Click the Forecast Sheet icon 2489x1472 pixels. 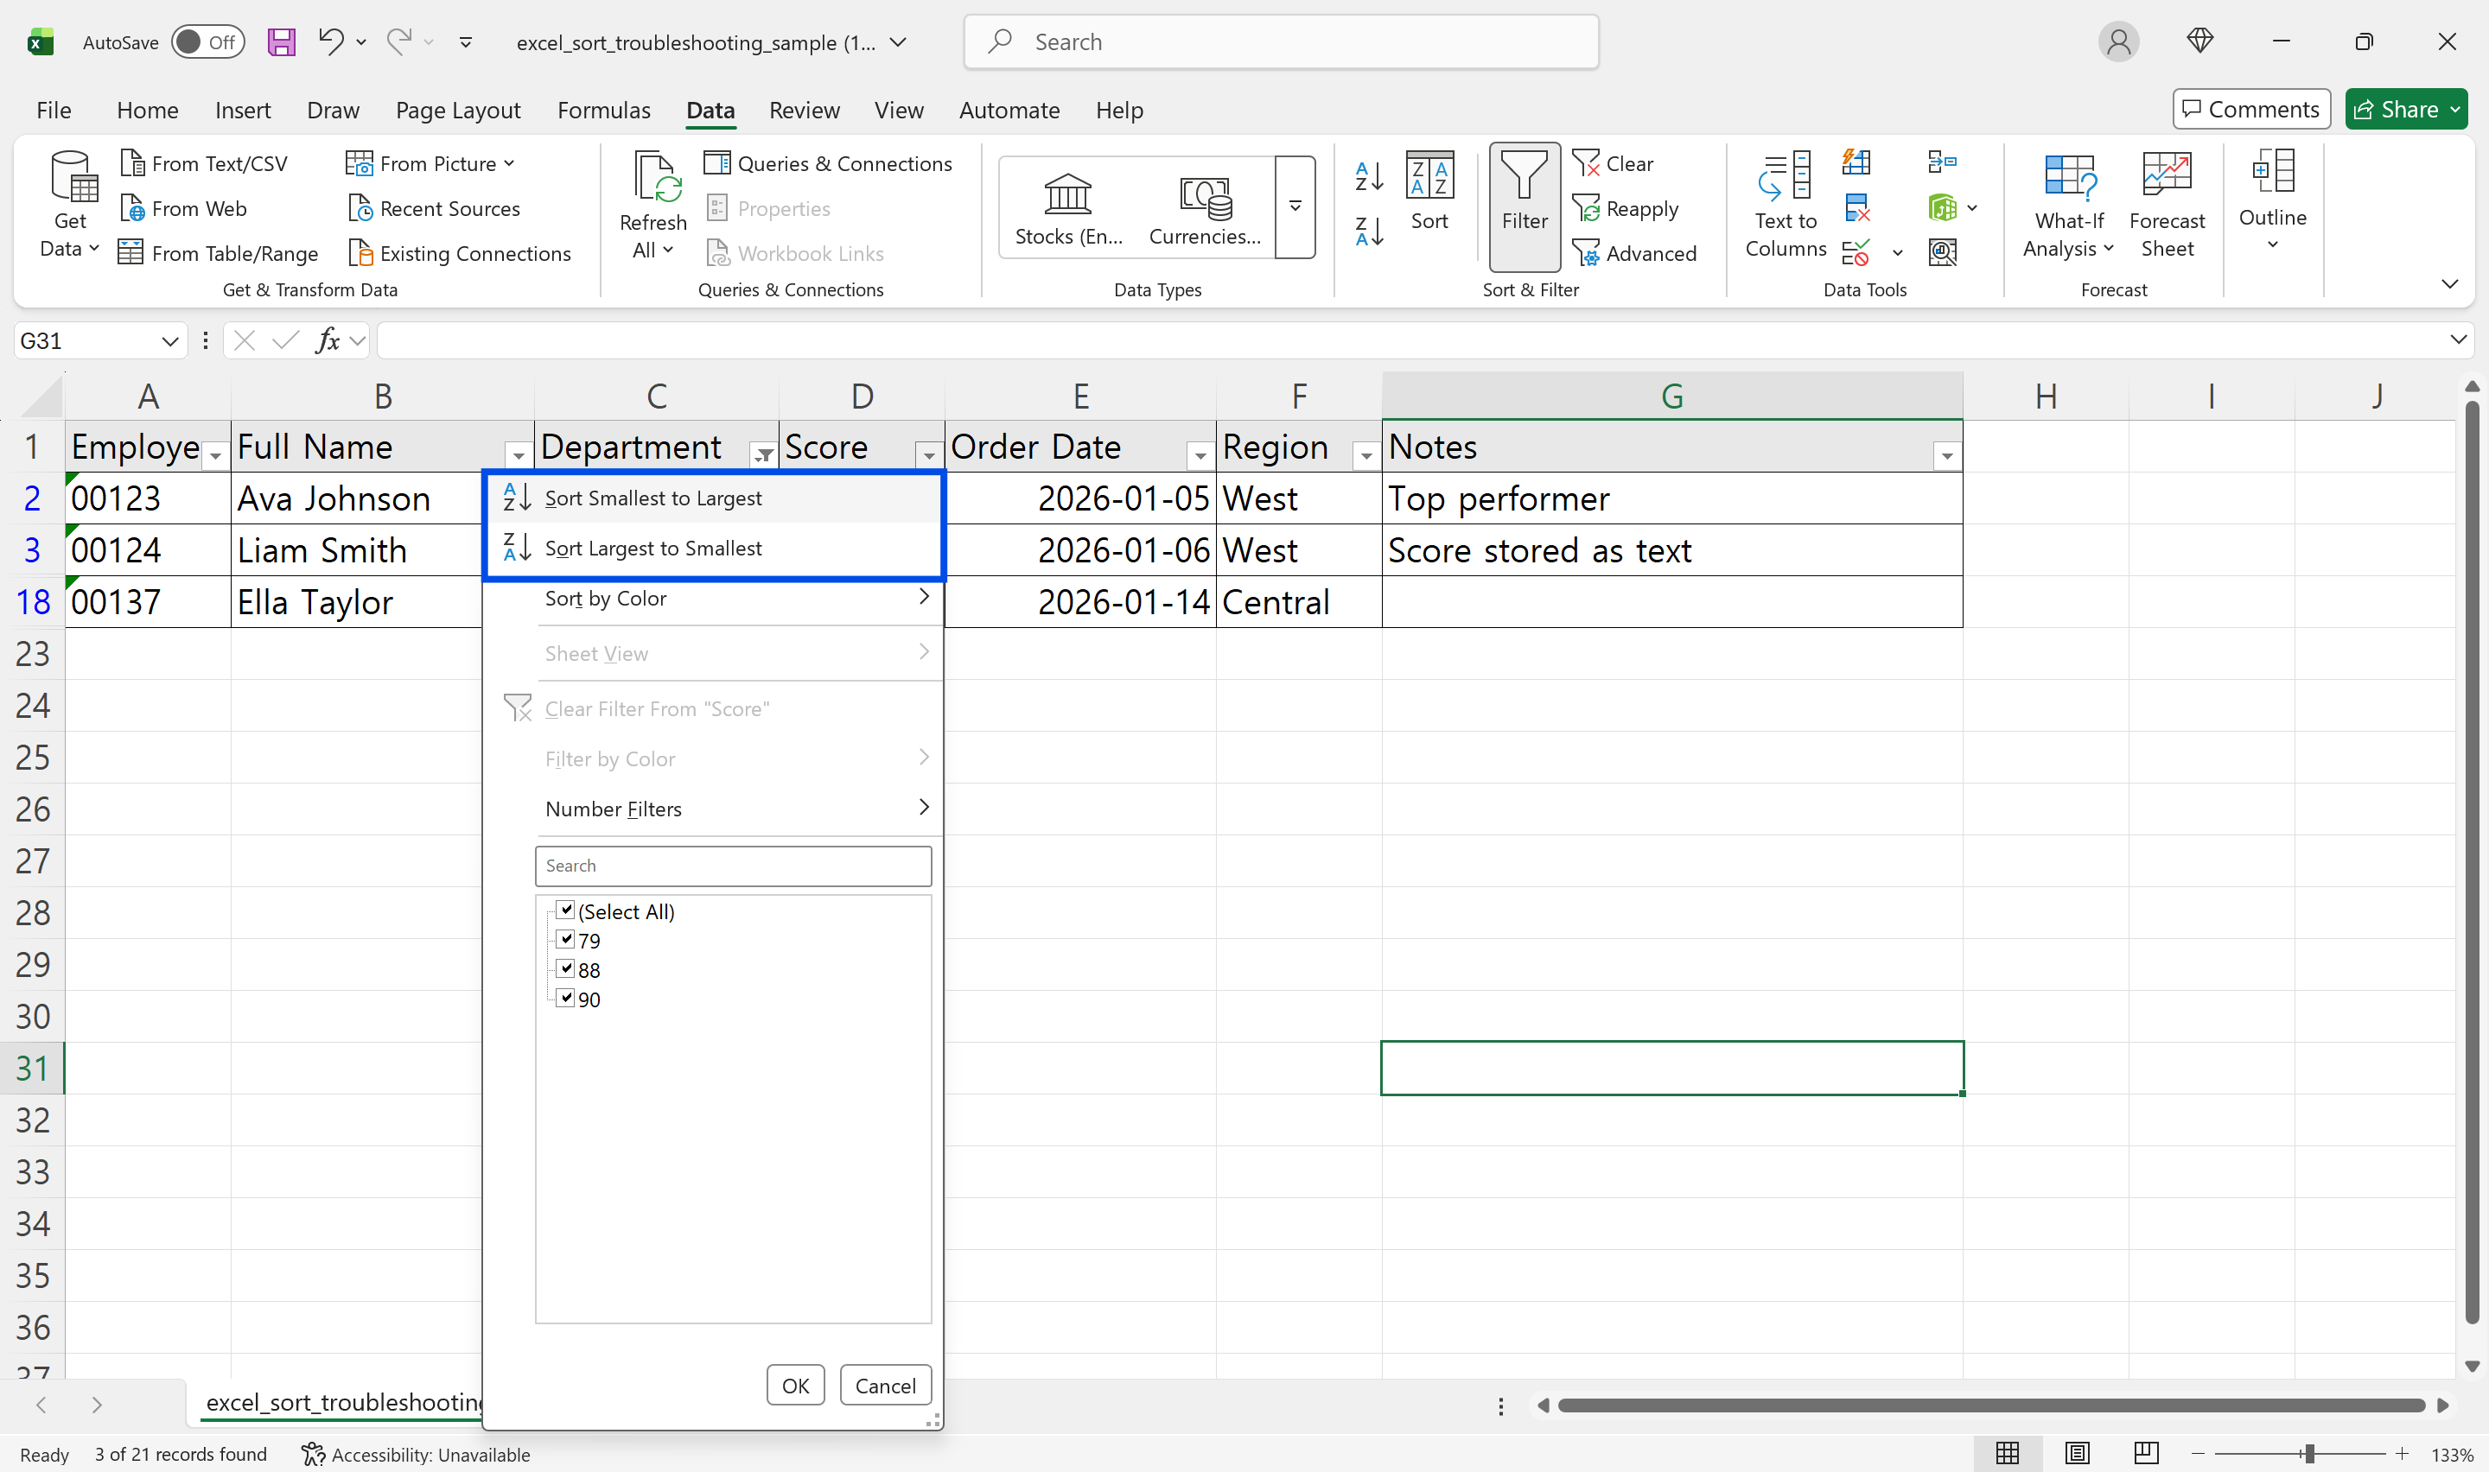[x=2166, y=175]
